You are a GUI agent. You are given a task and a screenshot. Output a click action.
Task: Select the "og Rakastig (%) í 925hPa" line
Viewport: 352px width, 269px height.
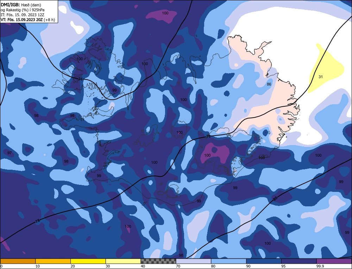coord(23,10)
